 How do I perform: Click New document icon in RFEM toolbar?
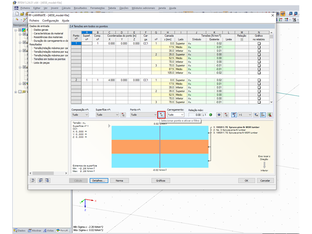point(17,14)
